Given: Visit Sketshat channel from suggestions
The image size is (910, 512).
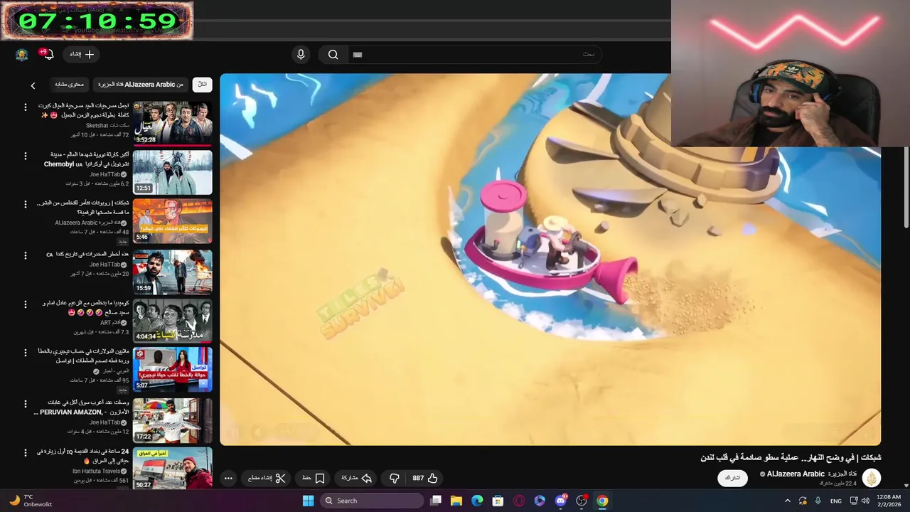Looking at the screenshot, I should pos(107,125).
